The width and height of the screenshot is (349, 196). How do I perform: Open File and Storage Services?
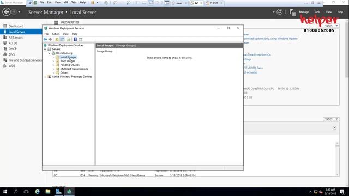(x=25, y=60)
